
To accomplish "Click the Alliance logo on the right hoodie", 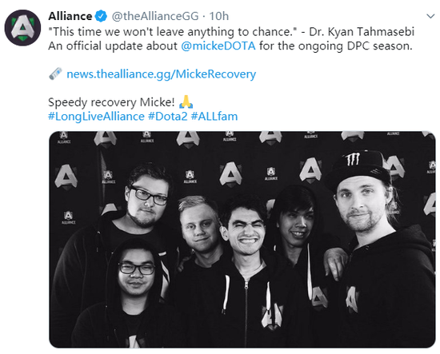I will [353, 299].
